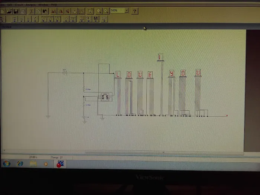The image size is (260, 195).
Task: Copy the selected components
Action: pyautogui.click(x=38, y=11)
